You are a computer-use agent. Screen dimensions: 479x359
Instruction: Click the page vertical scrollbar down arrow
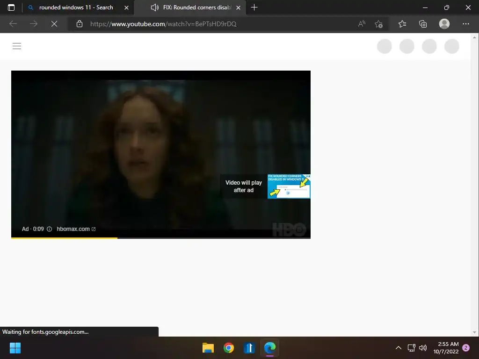point(474,332)
